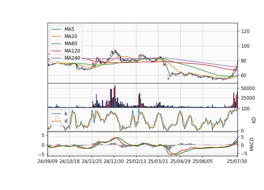Click the green MA60 legend line swatch

[x=56, y=44]
